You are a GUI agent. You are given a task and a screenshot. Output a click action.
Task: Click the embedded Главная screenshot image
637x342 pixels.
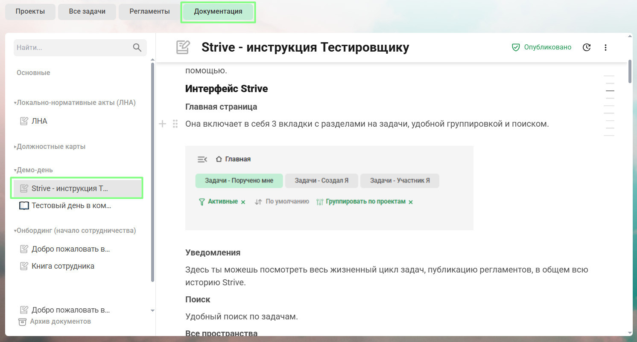click(x=329, y=188)
